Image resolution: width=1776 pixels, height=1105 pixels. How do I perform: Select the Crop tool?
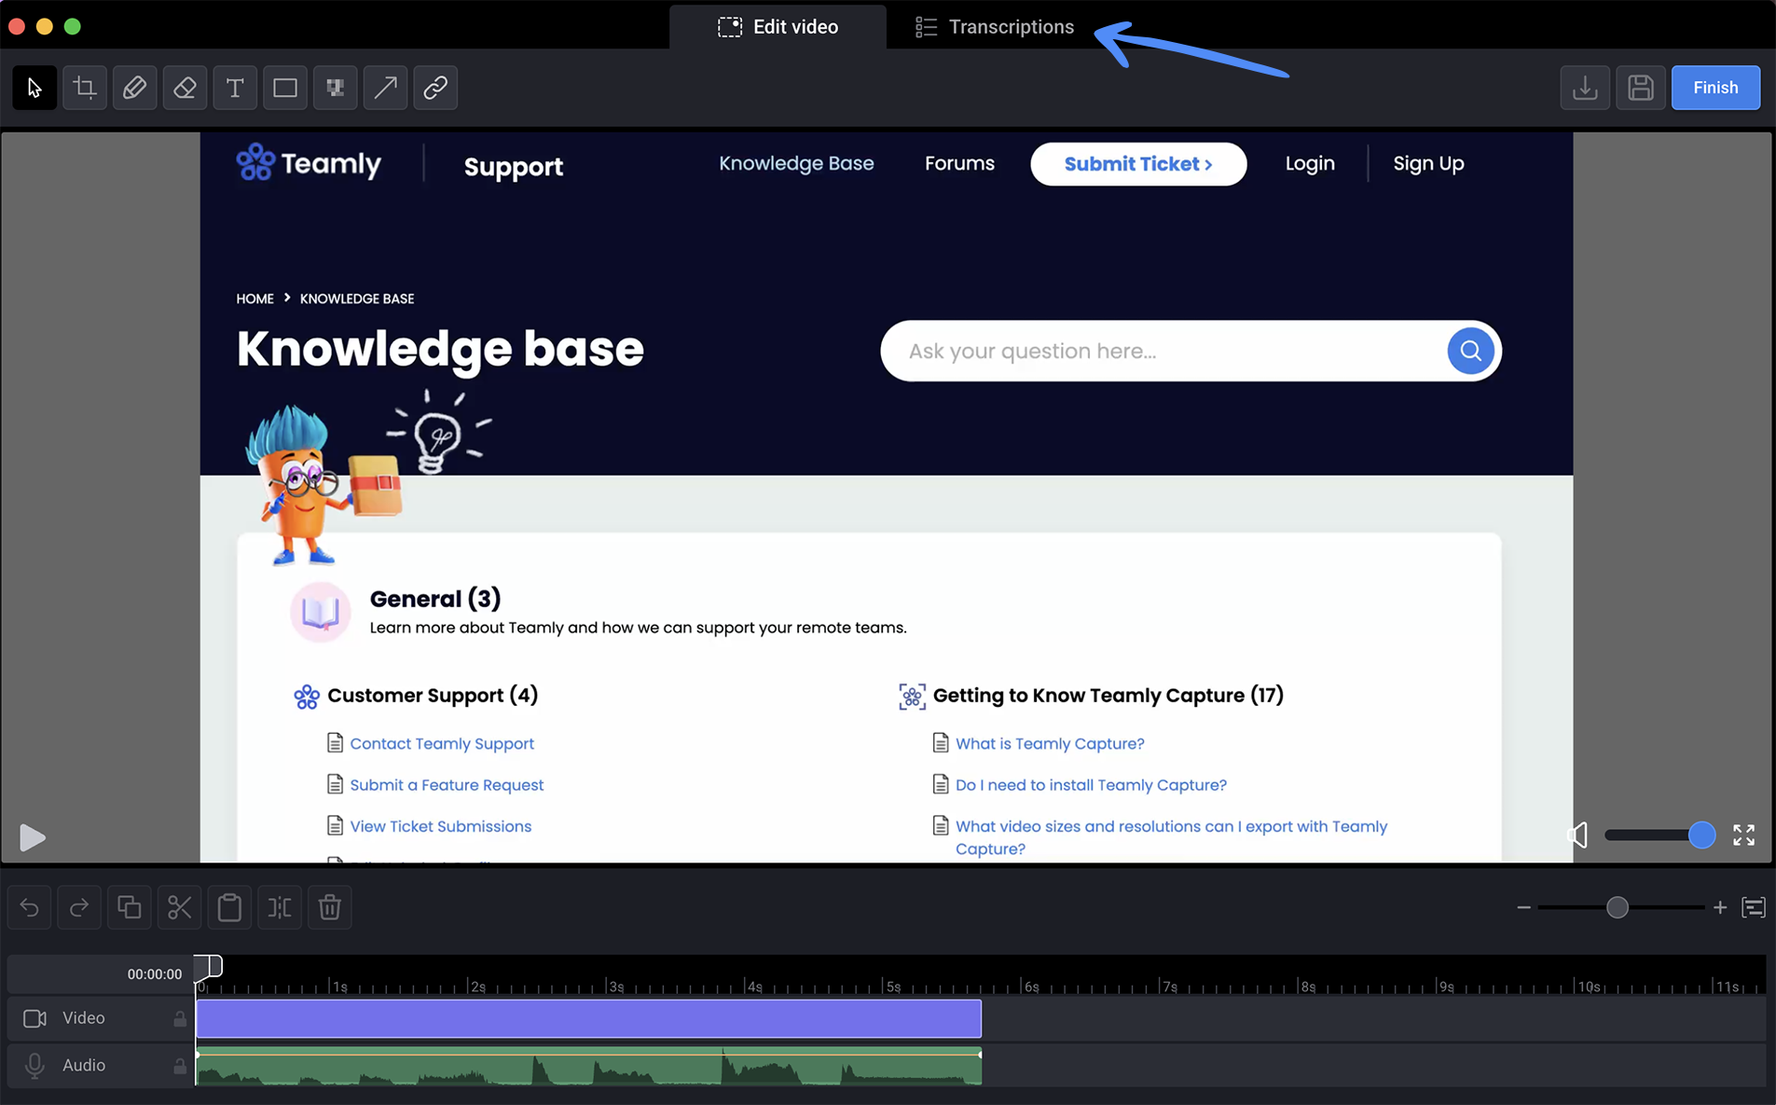(85, 88)
